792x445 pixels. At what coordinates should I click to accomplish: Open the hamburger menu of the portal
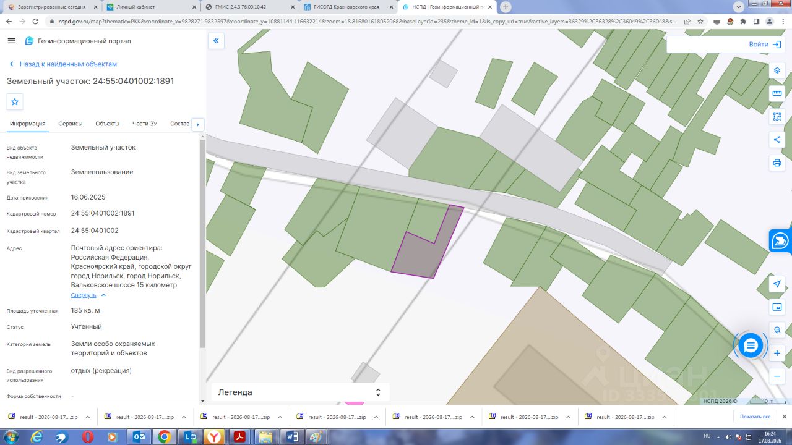[11, 41]
